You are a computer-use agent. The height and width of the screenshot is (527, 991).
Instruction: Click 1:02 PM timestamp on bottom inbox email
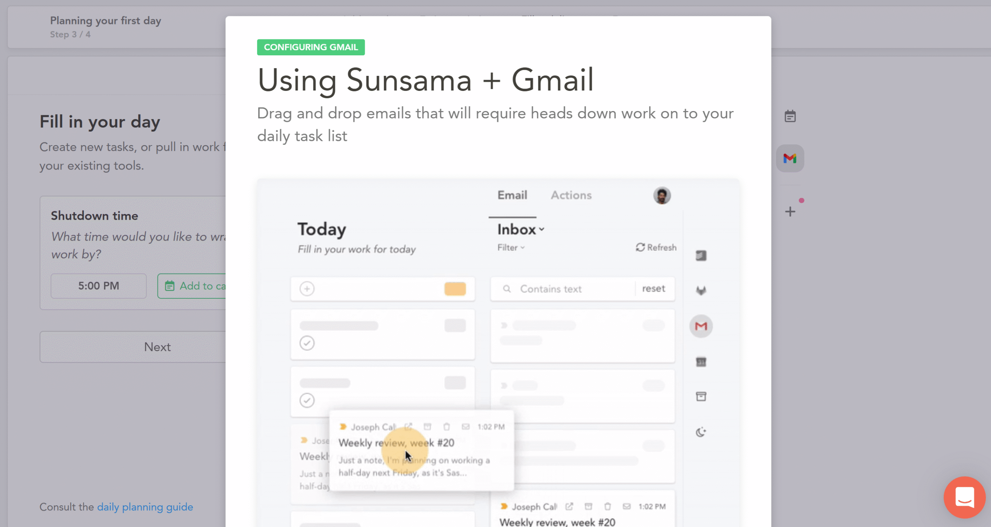[652, 506]
